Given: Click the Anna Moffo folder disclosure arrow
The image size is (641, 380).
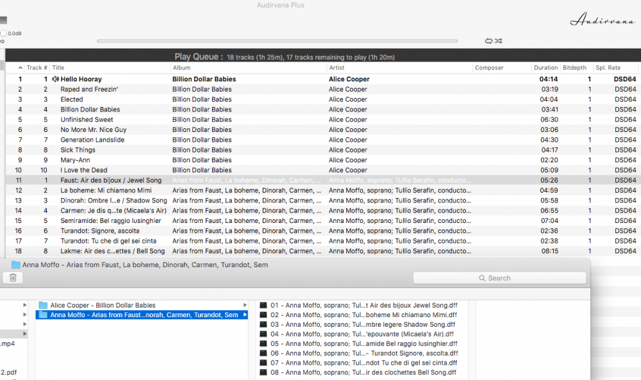Looking at the screenshot, I should [245, 315].
